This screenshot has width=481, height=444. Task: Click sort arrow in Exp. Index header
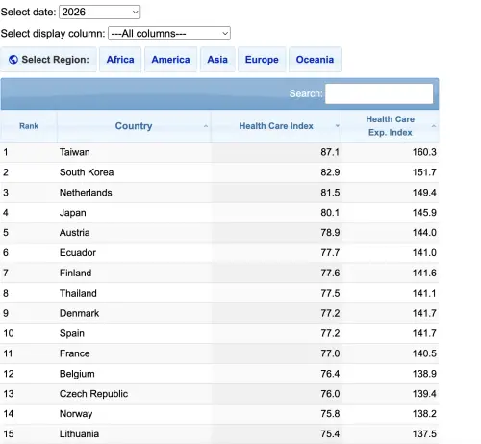434,126
